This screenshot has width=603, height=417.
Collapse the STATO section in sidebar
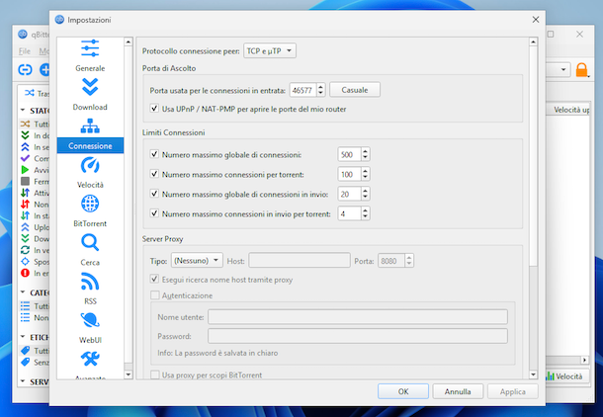pos(23,111)
